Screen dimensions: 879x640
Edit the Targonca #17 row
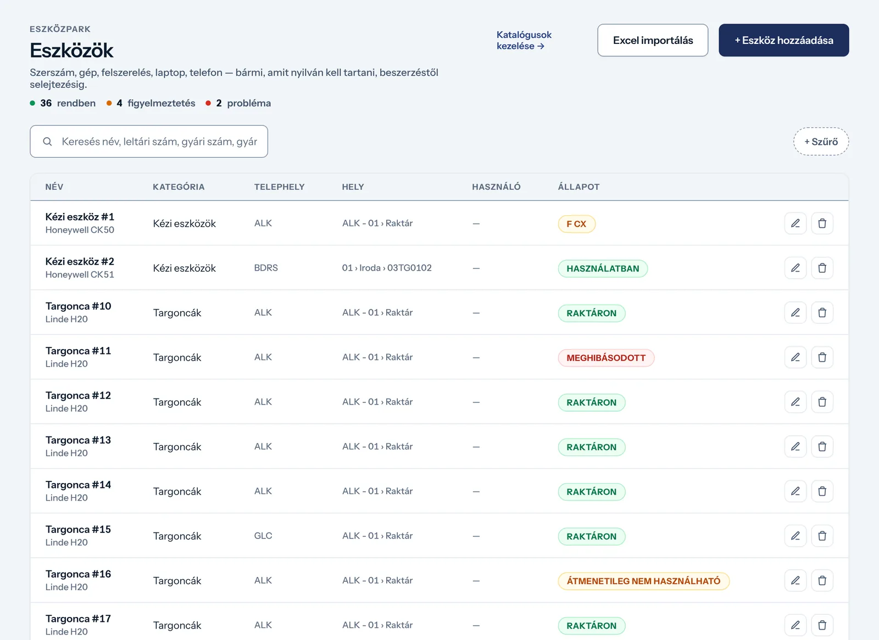(x=795, y=625)
